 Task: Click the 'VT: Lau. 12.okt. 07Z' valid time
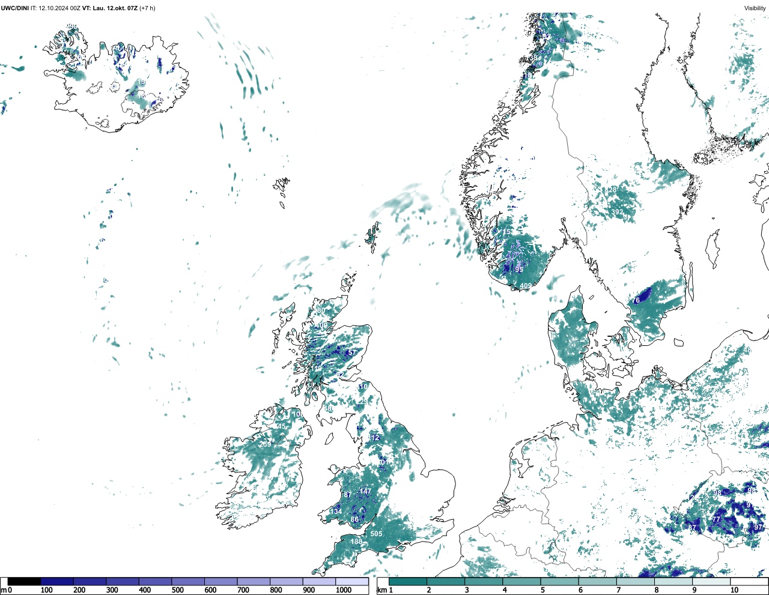coord(110,8)
